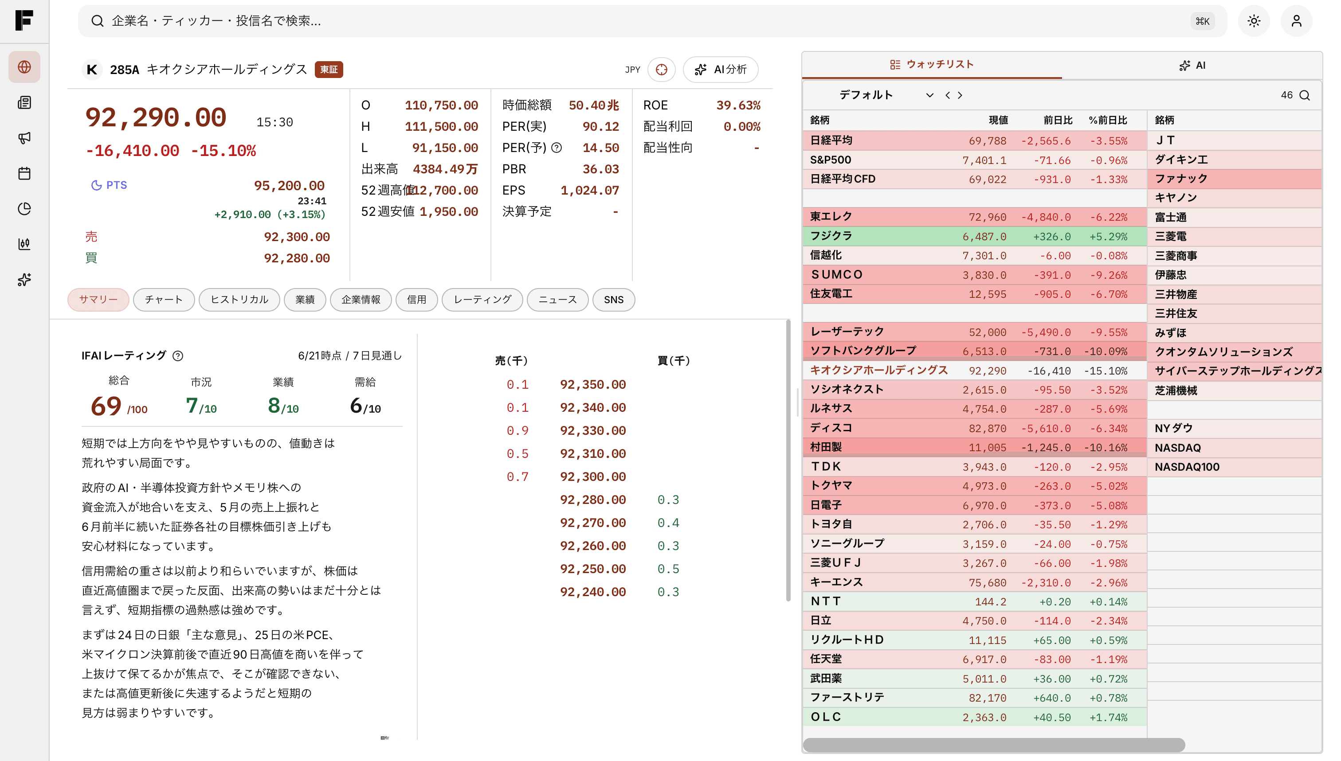Open the megaphone announcements sidebar icon
This screenshot has width=1341, height=761.
[x=24, y=138]
